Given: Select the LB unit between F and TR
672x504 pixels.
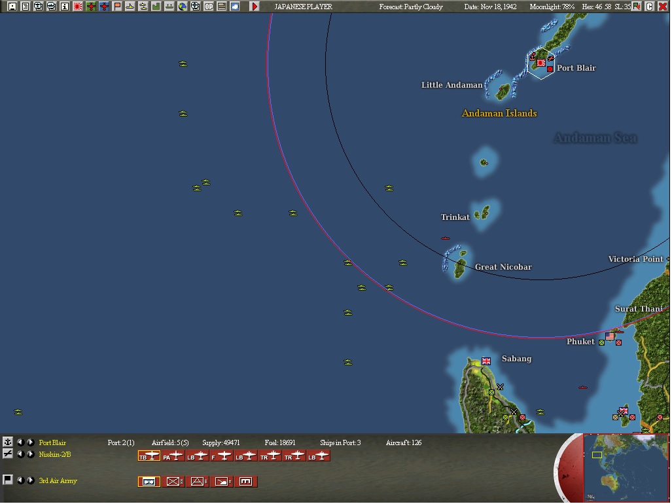Looking at the screenshot, I should point(246,456).
